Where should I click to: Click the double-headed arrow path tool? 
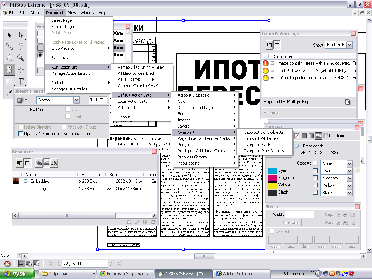pos(9,46)
